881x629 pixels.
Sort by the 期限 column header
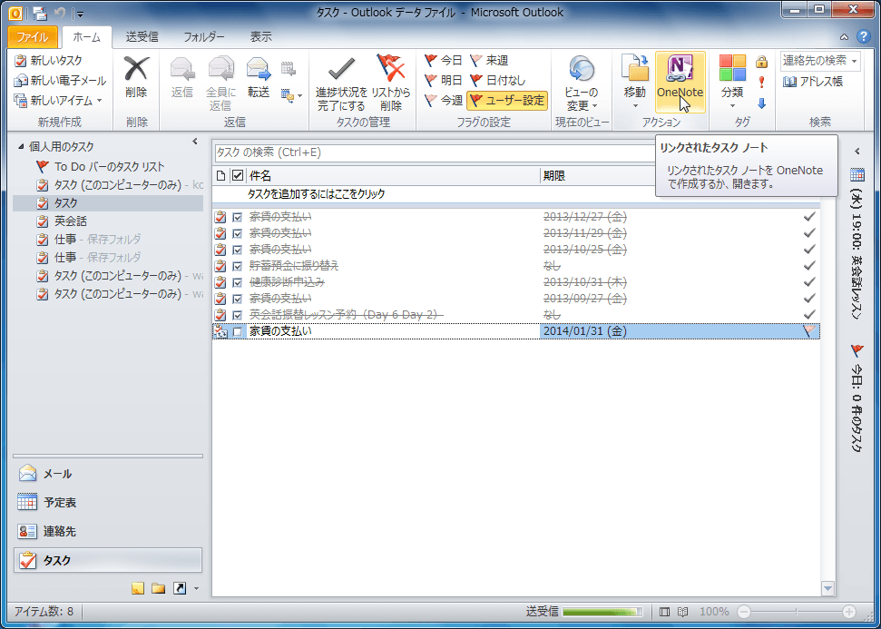pyautogui.click(x=599, y=176)
